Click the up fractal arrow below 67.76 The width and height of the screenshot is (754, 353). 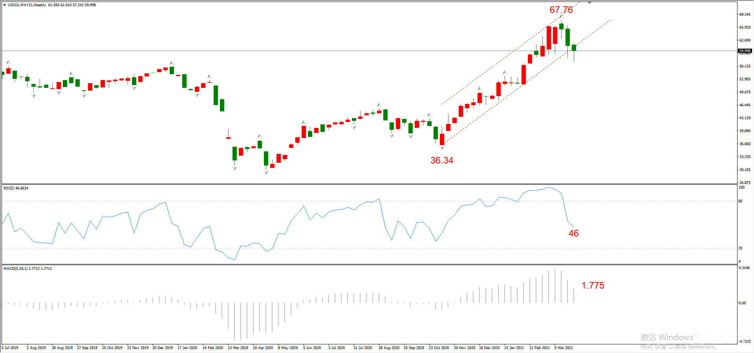pos(561,16)
